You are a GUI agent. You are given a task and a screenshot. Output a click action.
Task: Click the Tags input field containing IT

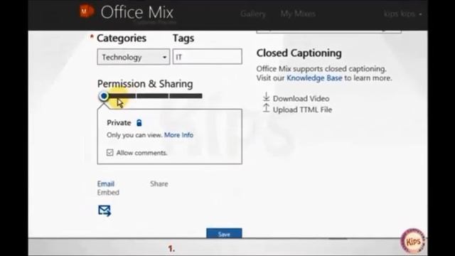coord(207,57)
